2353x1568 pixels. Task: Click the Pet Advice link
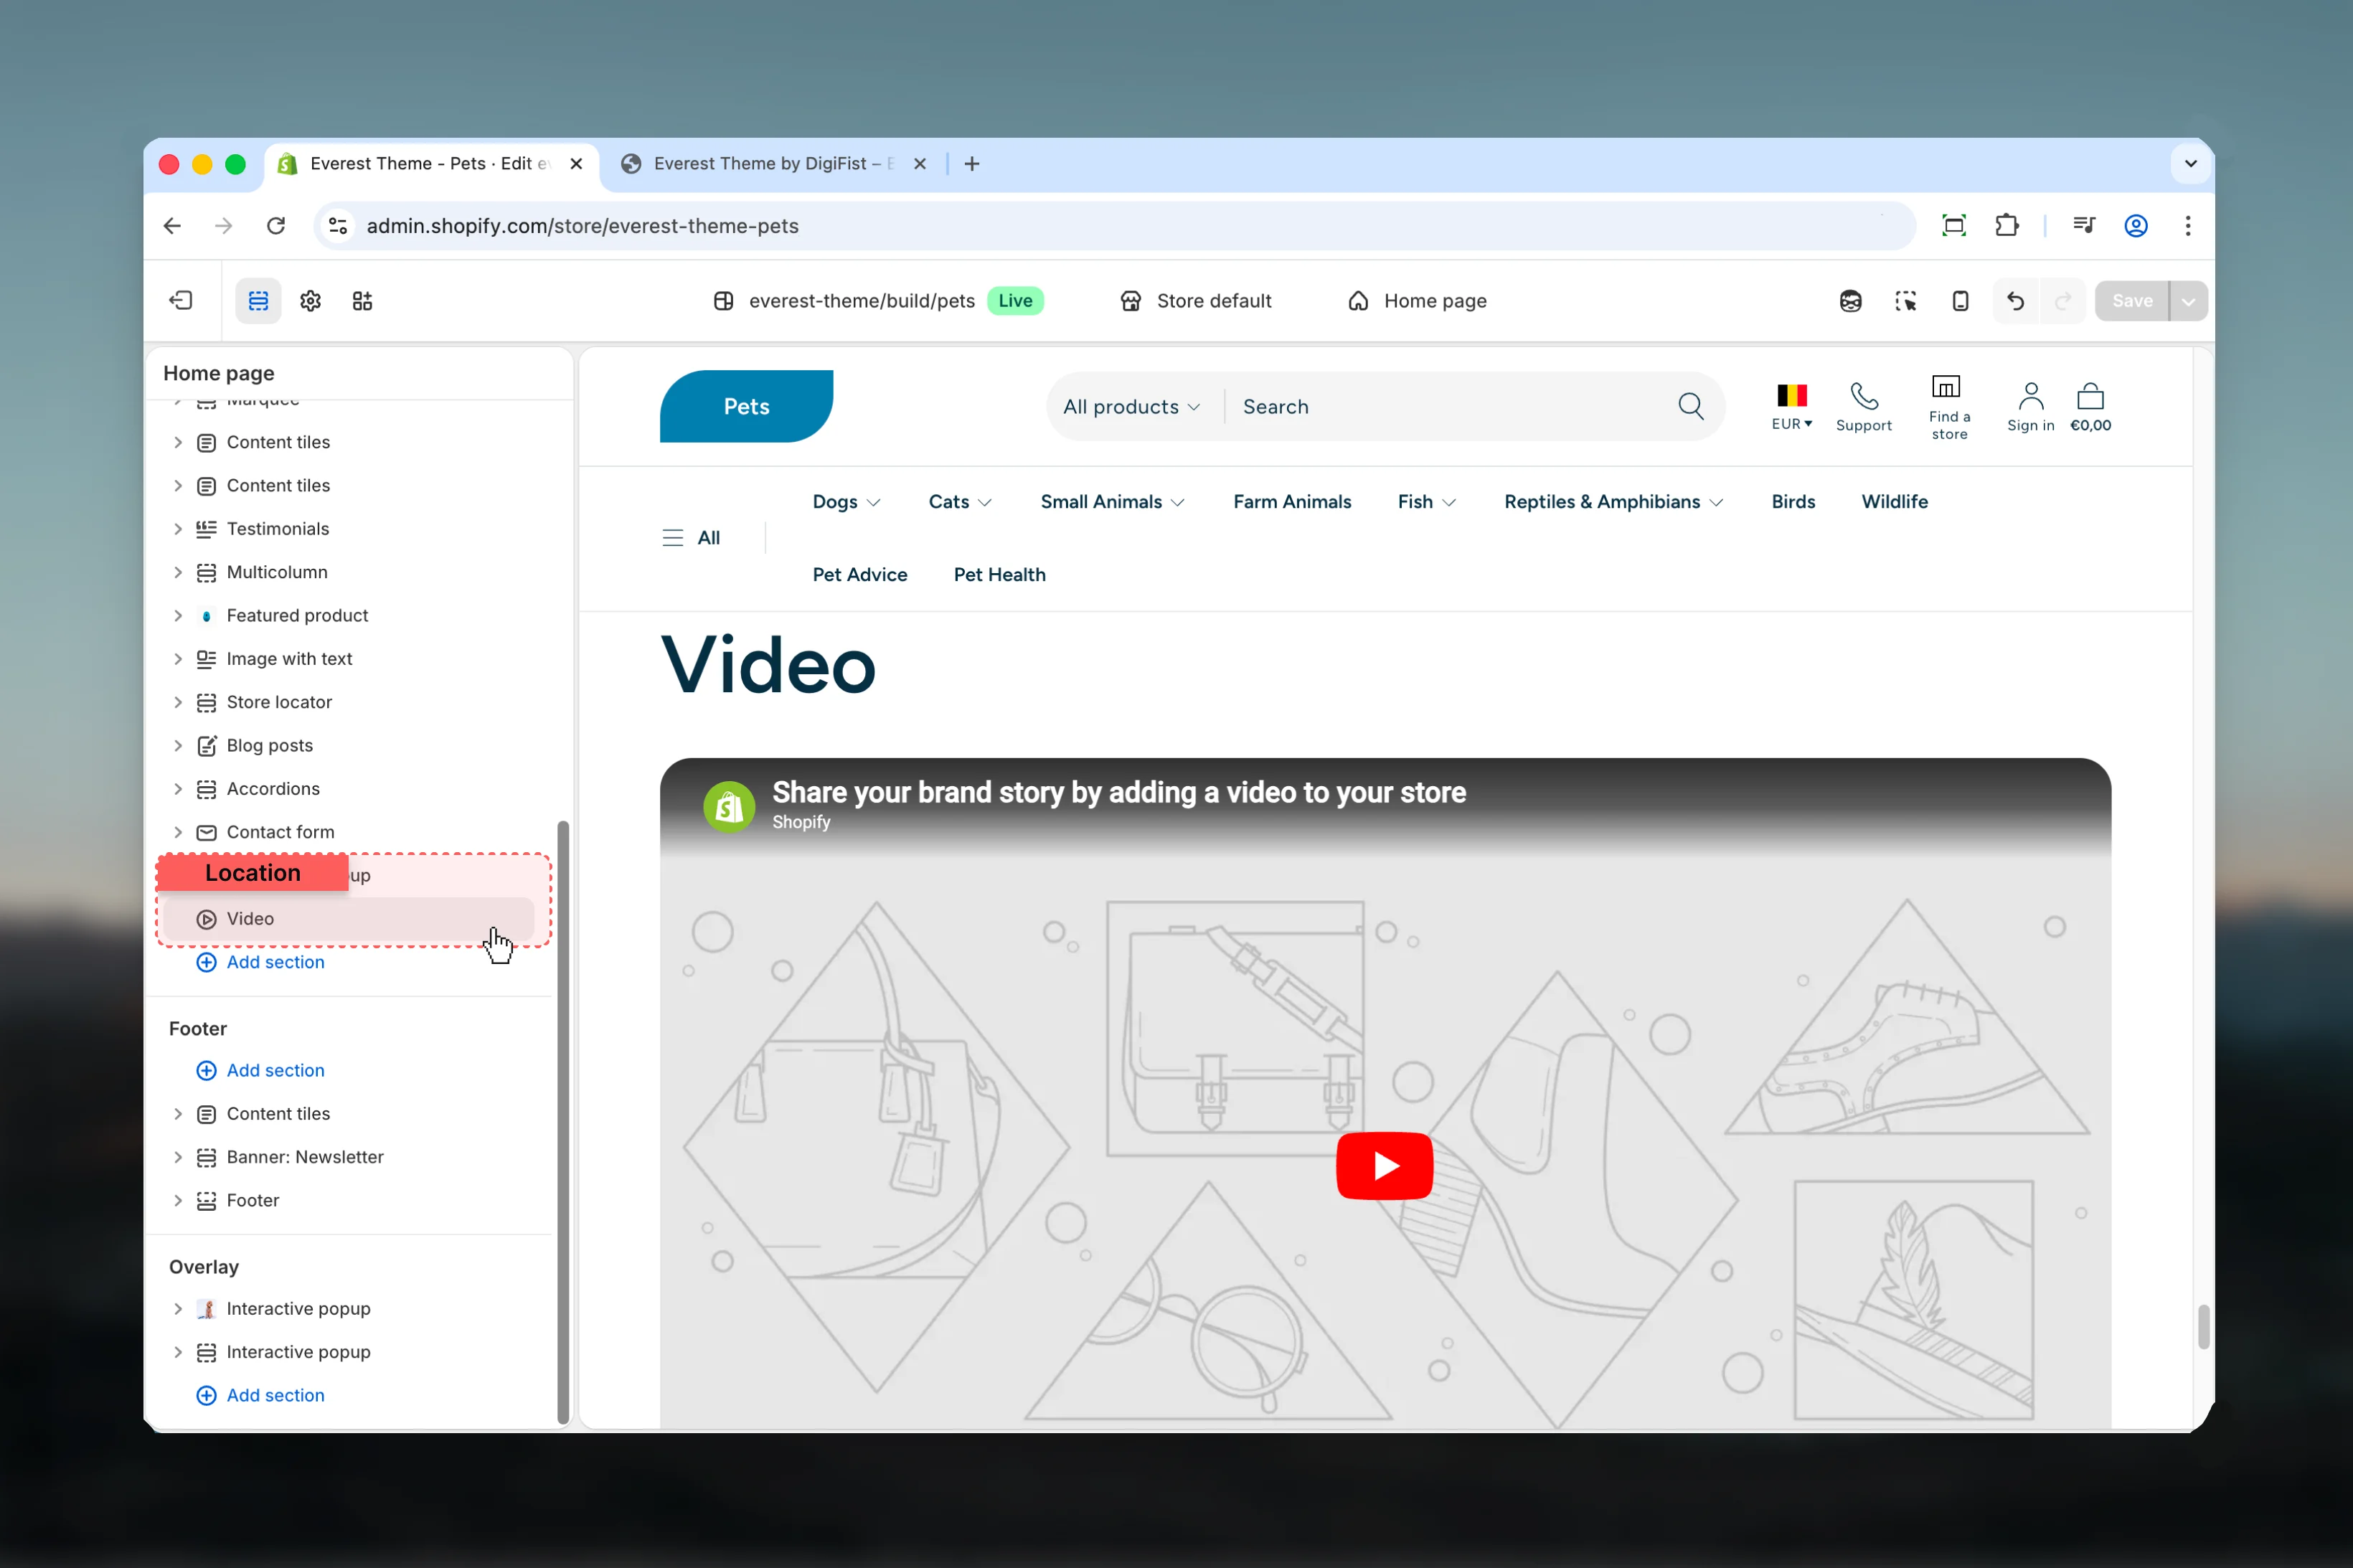pos(860,575)
